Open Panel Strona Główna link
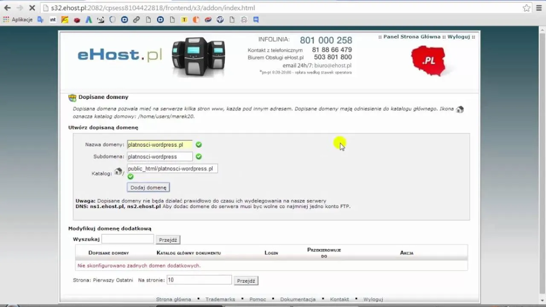 412,37
